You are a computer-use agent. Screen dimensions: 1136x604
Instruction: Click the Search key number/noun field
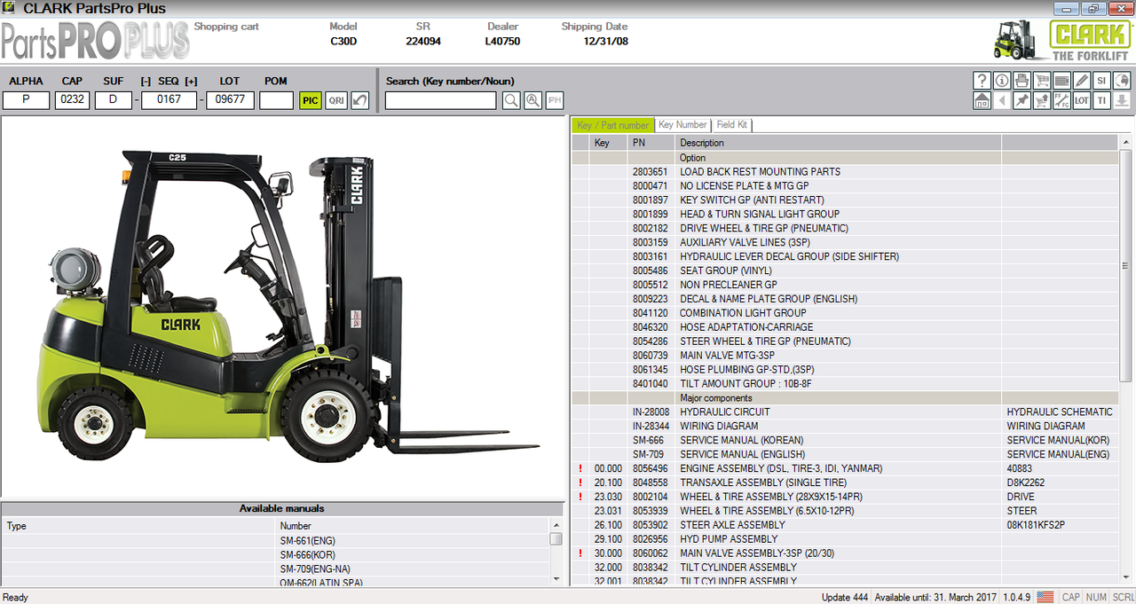[x=440, y=100]
